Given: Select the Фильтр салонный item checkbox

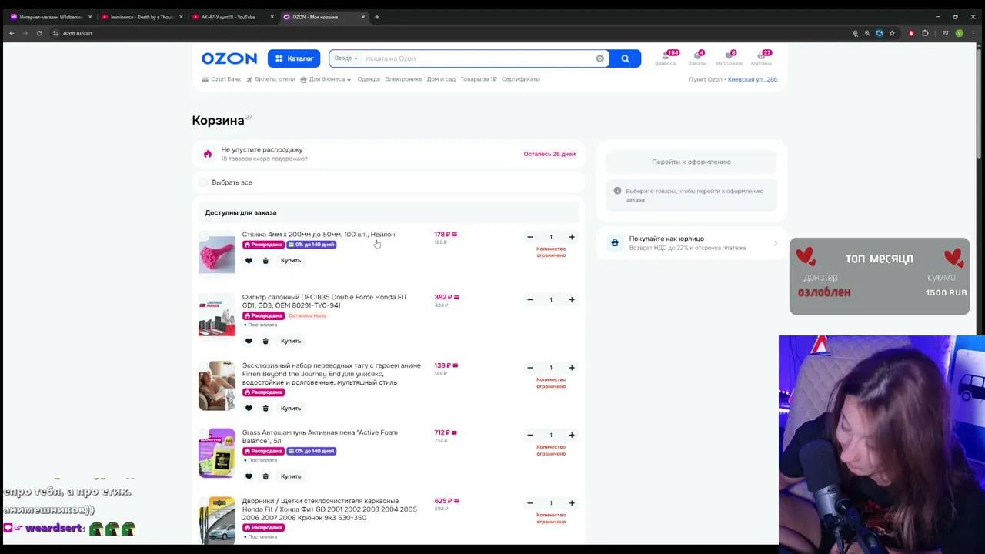Looking at the screenshot, I should point(203,297).
